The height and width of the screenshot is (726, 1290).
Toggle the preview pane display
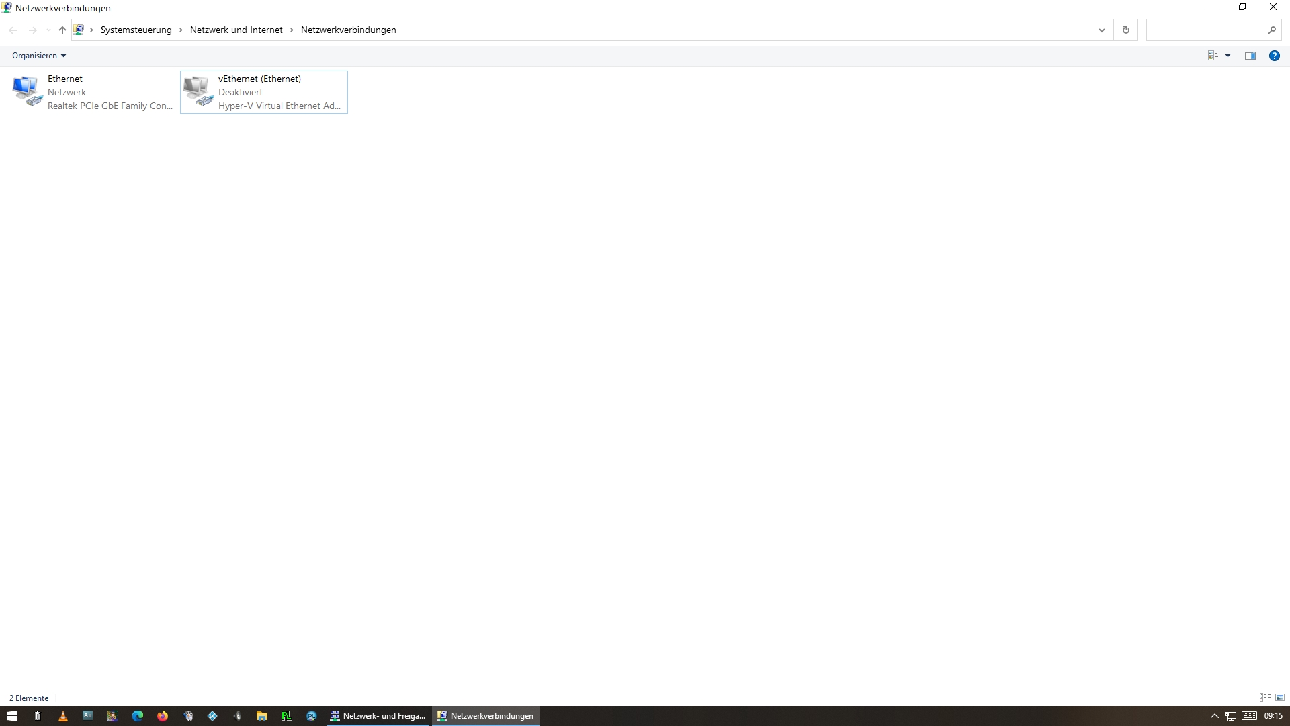pos(1250,56)
